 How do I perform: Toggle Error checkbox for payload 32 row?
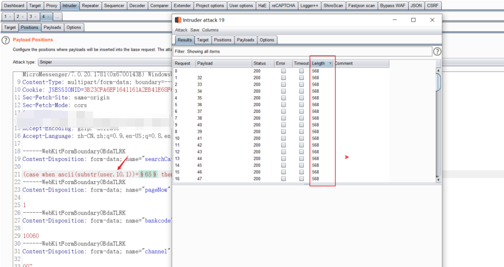tap(283, 78)
